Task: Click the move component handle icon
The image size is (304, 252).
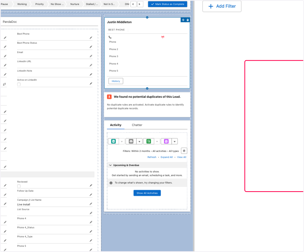Action: click(183, 20)
